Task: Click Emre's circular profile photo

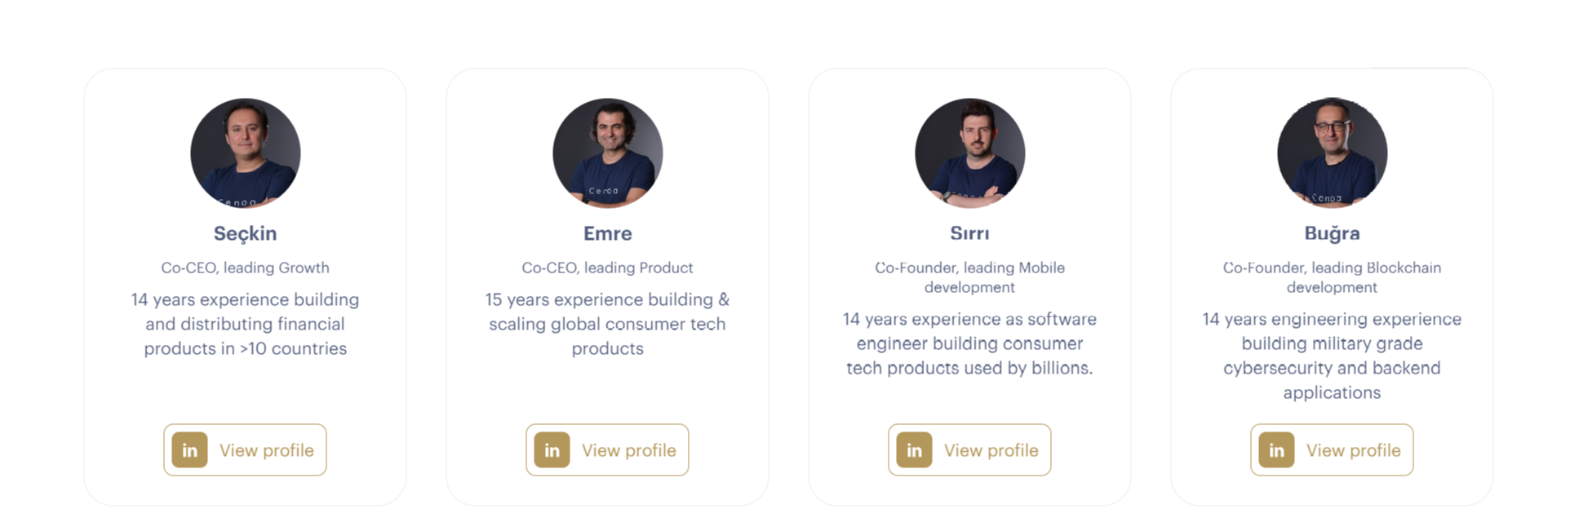Action: [x=608, y=153]
